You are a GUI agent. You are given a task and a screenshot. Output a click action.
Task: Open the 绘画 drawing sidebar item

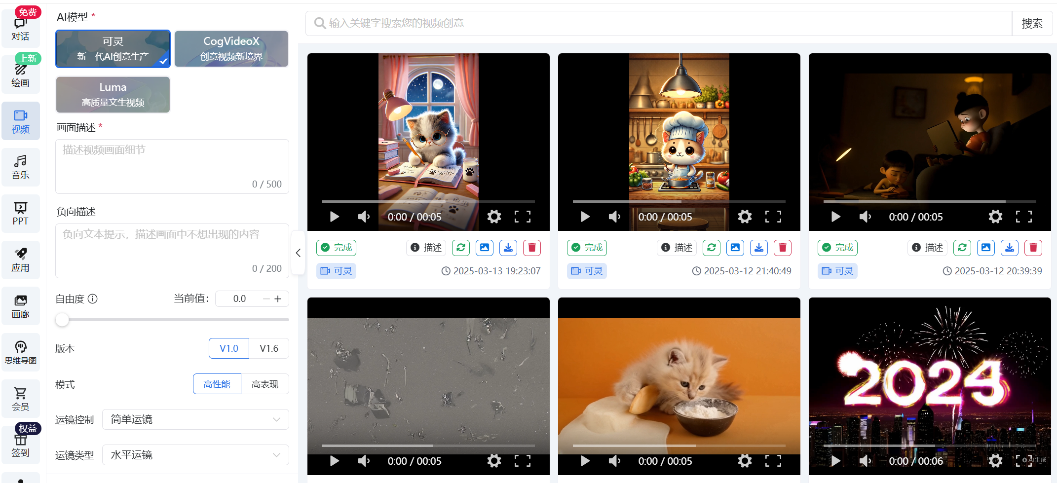pyautogui.click(x=21, y=75)
